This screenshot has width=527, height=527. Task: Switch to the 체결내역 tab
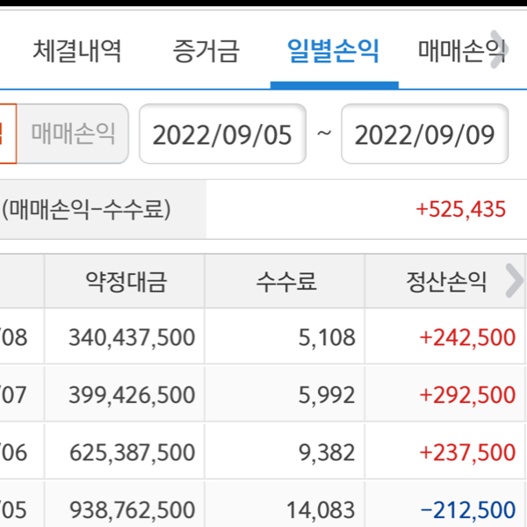click(77, 51)
